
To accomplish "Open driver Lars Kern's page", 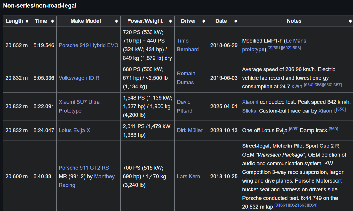I will coord(188,177).
